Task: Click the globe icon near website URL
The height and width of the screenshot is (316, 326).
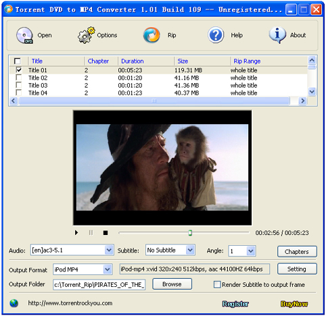Action: (x=14, y=303)
